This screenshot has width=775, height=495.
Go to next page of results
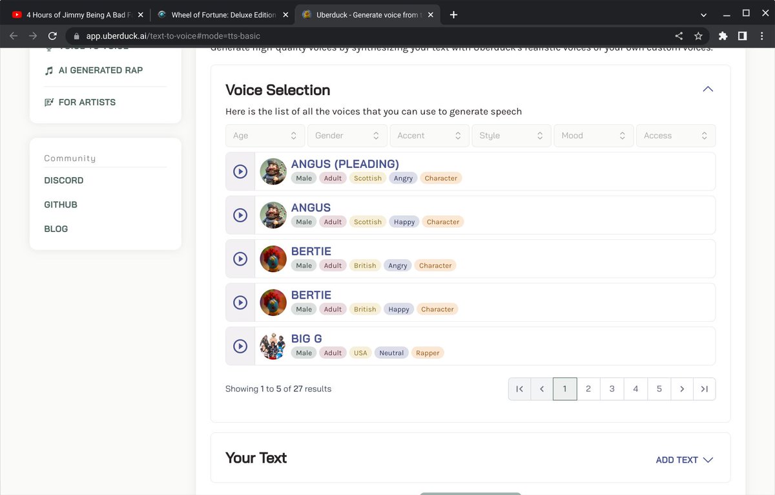682,389
